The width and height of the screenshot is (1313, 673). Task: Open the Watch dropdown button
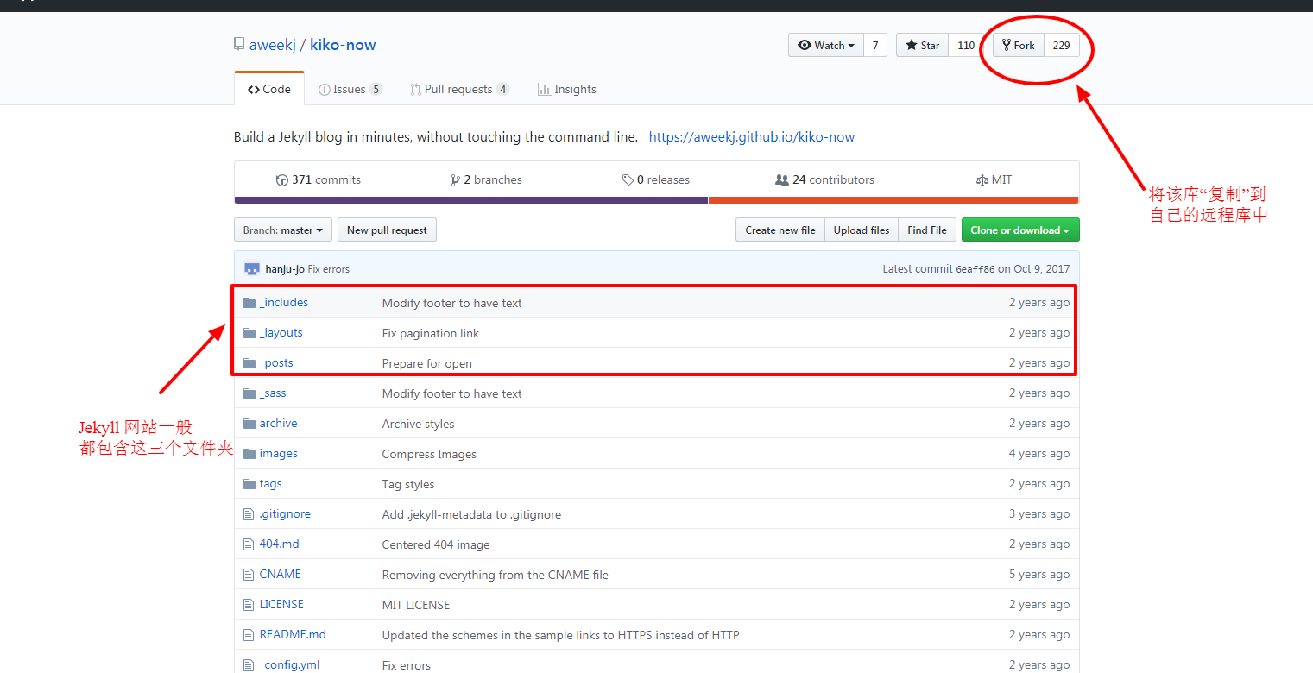[826, 46]
